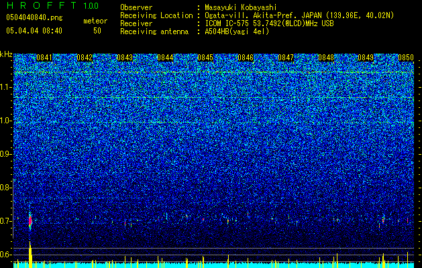Click the 0842 time marker label
Screen dimensions: 422x268
(x=85, y=58)
